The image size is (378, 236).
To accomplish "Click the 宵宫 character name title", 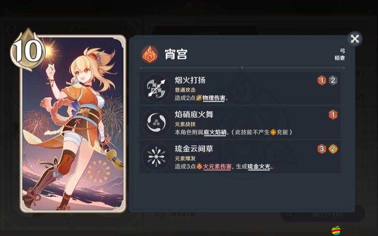I will 176,54.
